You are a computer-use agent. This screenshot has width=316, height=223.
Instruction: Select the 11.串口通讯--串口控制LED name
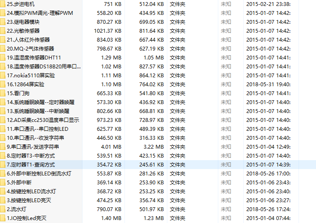pos(37,129)
